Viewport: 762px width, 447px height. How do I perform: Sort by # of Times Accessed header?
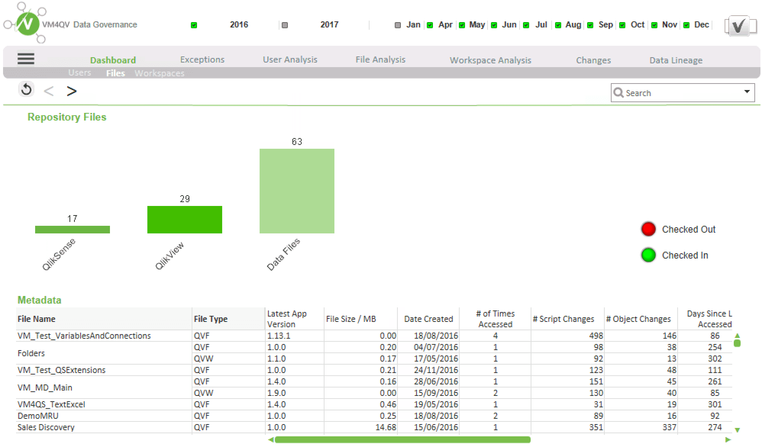(496, 319)
